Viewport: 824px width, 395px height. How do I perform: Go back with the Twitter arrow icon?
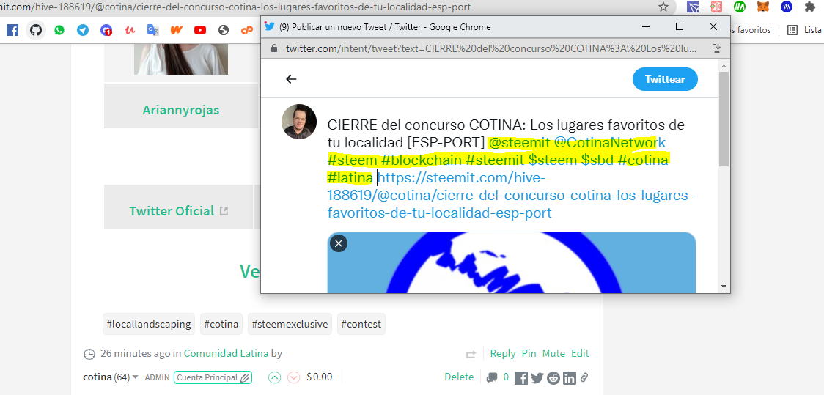[291, 79]
